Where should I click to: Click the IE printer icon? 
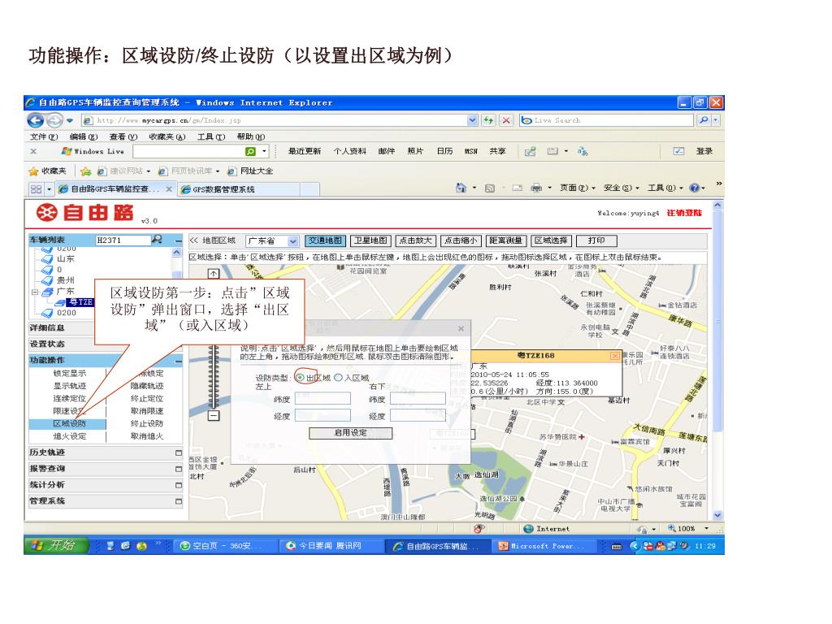click(x=536, y=188)
